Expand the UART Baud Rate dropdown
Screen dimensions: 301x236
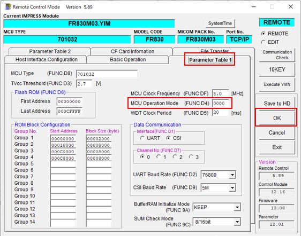[x=232, y=175]
